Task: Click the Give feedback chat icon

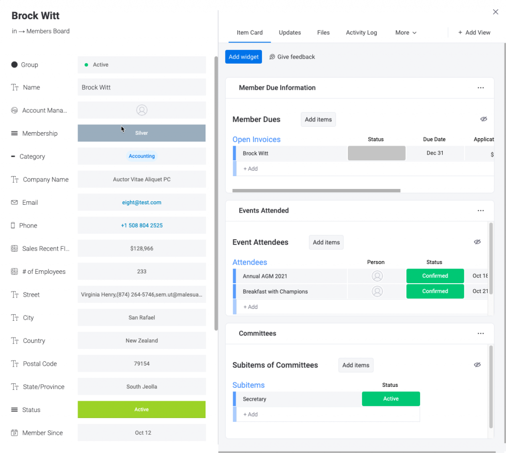Action: pos(272,57)
